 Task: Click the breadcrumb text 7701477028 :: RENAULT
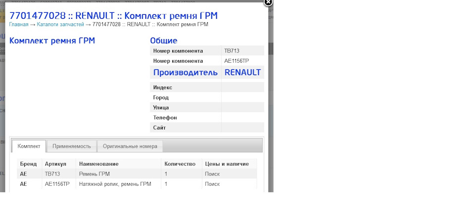coord(122,25)
